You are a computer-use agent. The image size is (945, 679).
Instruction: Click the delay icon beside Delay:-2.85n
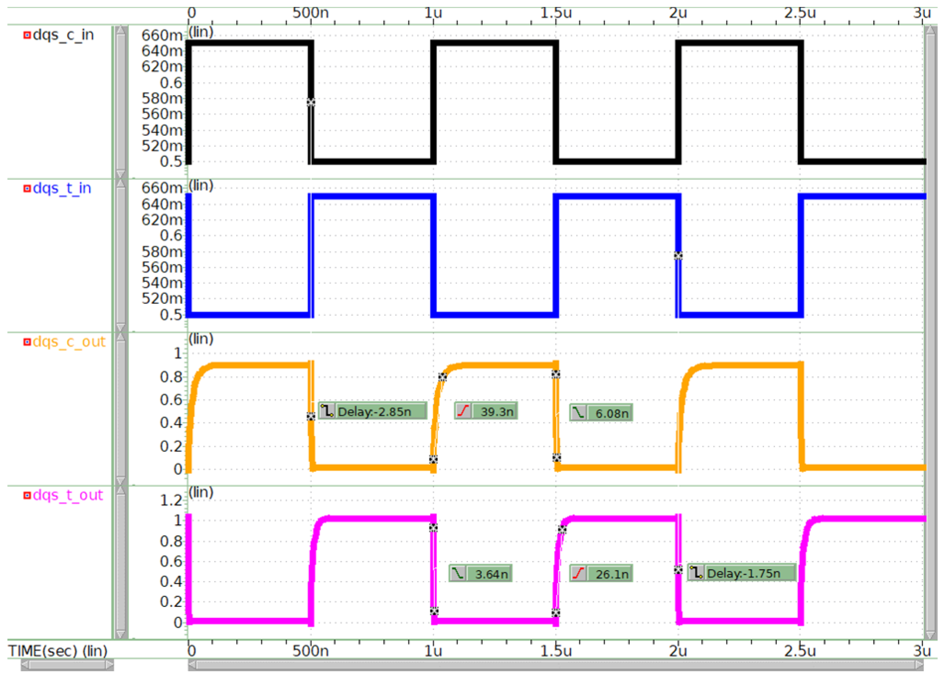coord(327,411)
